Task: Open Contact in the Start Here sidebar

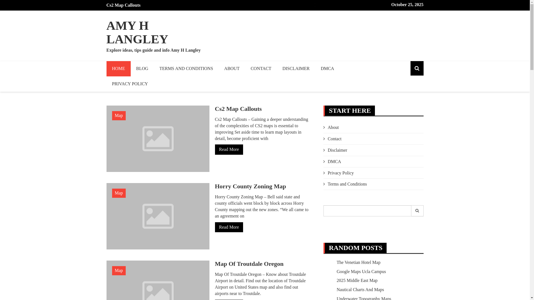Action: point(334,139)
